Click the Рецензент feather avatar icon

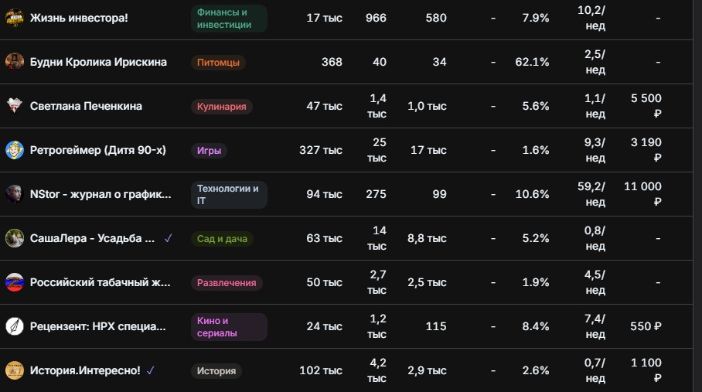pos(15,326)
